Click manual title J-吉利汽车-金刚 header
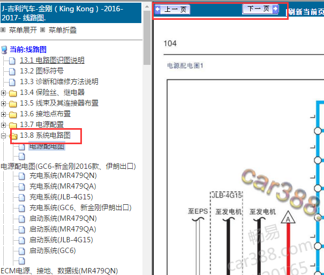The width and height of the screenshot is (324, 275). click(71, 13)
